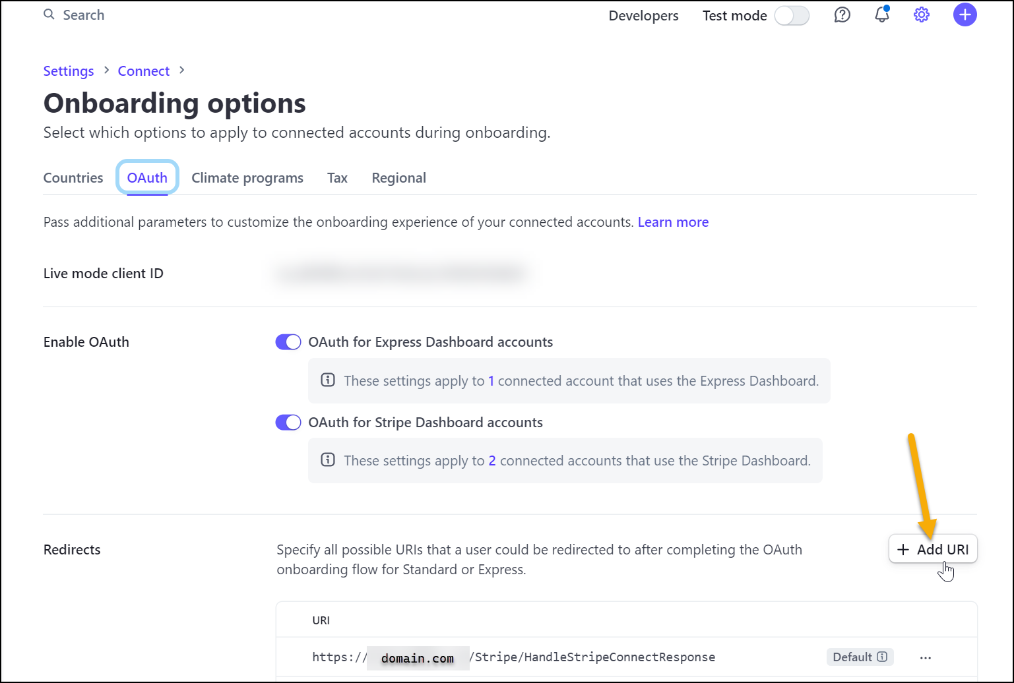Screen dimensions: 1014x683
Task: Click the HandleStripeConnectResponse URI row text
Action: [513, 657]
